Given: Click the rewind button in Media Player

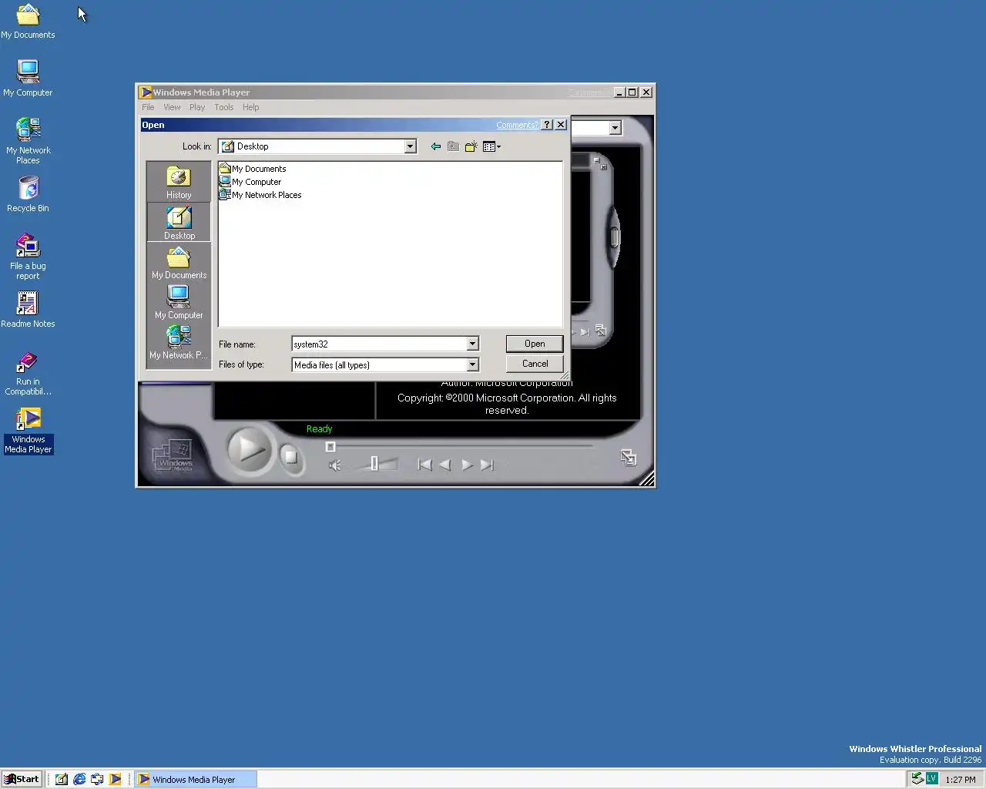Looking at the screenshot, I should [444, 465].
